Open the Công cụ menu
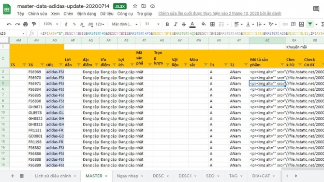 click(125, 14)
